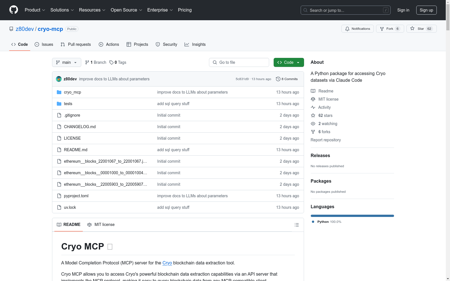
Task: Open commit hash 5c831d9
Action: (x=242, y=79)
